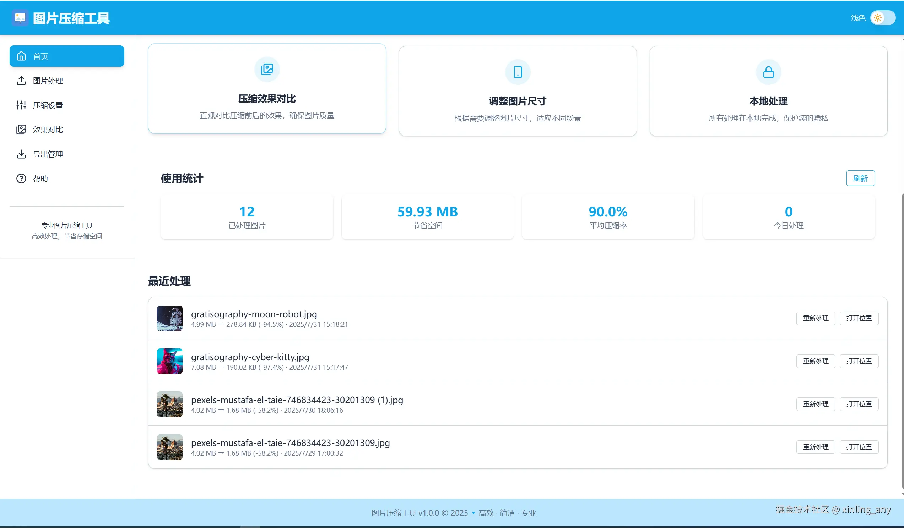904x528 pixels.
Task: Click the question mark icon beside 帮助
Action: (21, 178)
